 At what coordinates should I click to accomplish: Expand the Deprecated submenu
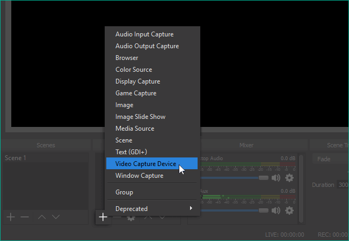pos(153,208)
